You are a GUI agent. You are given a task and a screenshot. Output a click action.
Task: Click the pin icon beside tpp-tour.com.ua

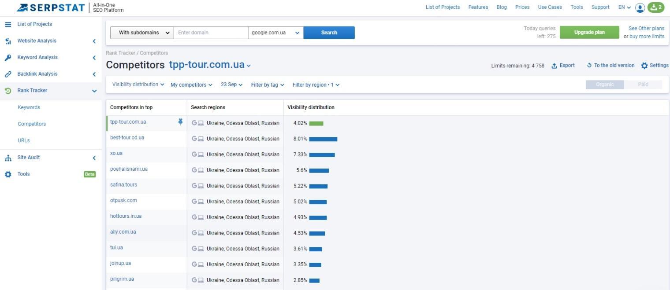[x=180, y=122]
